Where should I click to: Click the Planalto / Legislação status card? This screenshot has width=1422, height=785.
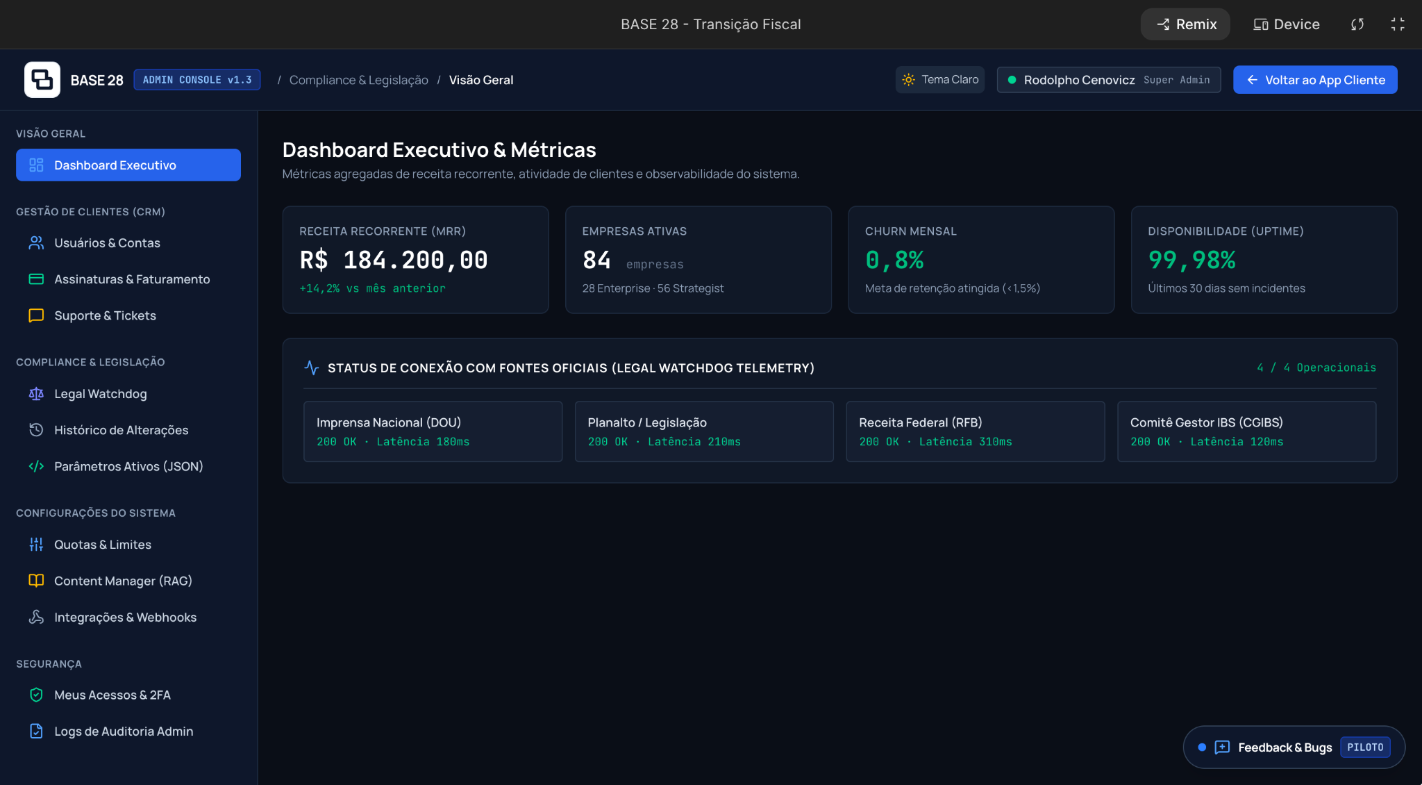[x=704, y=431]
